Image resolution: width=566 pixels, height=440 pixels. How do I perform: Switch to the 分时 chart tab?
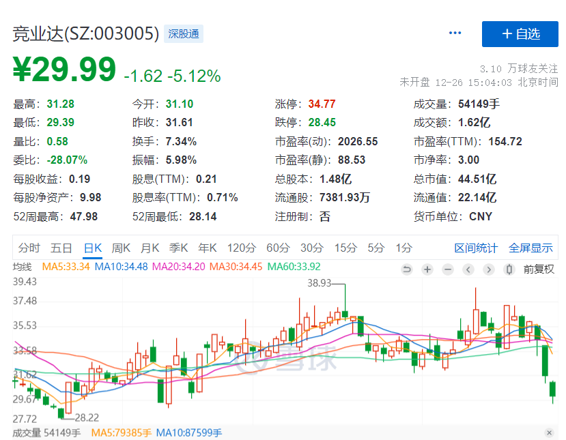tap(29, 248)
